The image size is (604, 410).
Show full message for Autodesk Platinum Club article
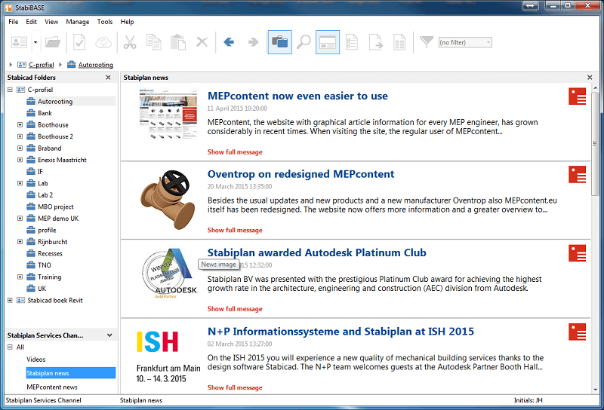point(235,309)
